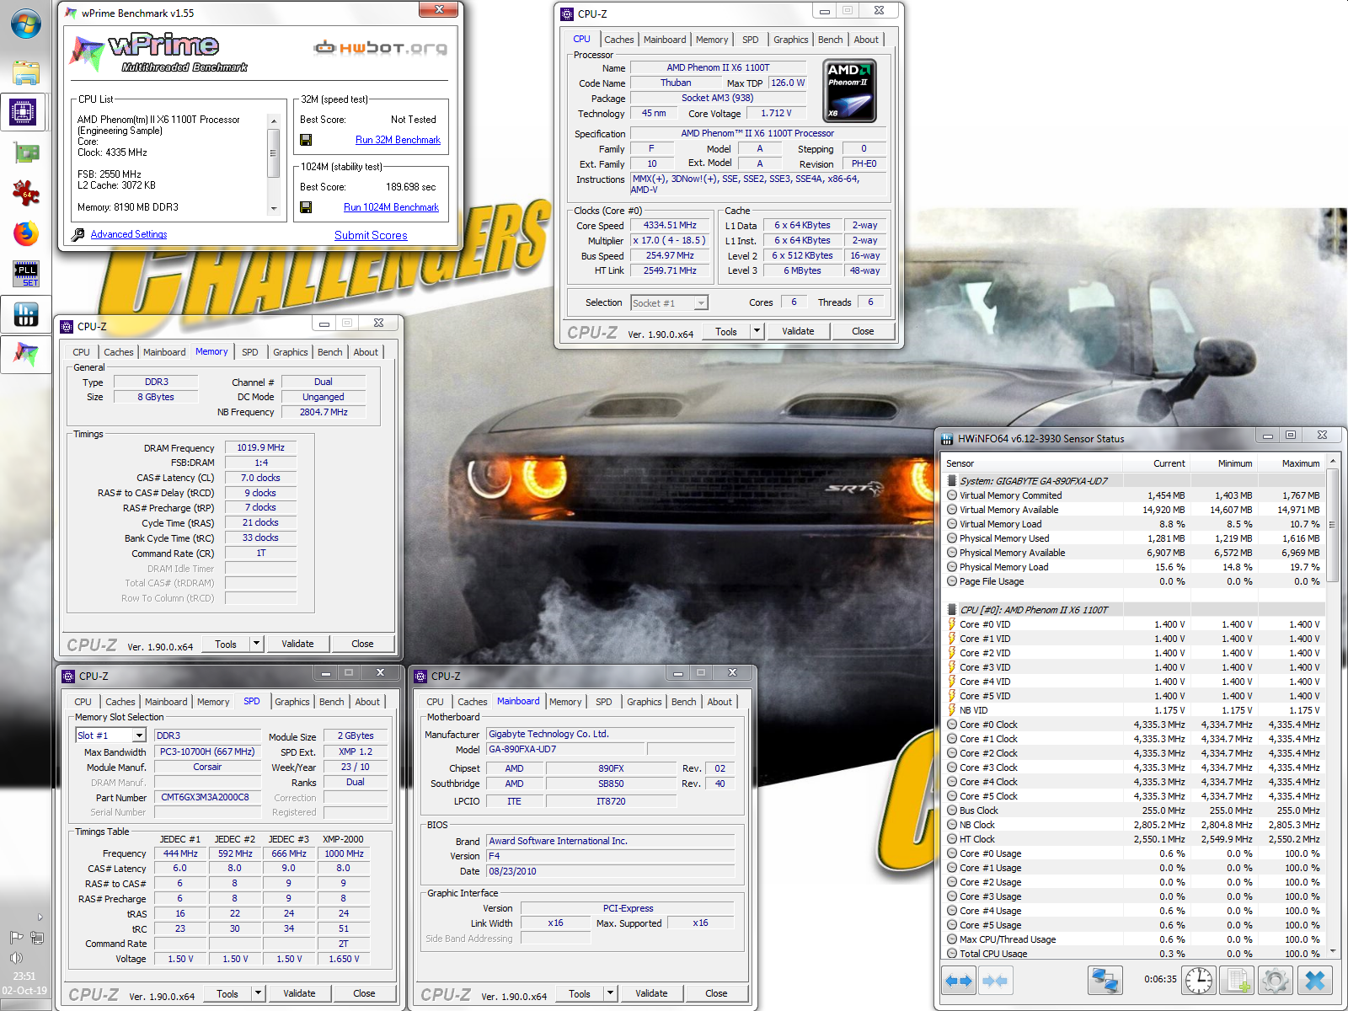Click Run 32M Benchmark link
Screen dimensions: 1348x1011
click(398, 140)
